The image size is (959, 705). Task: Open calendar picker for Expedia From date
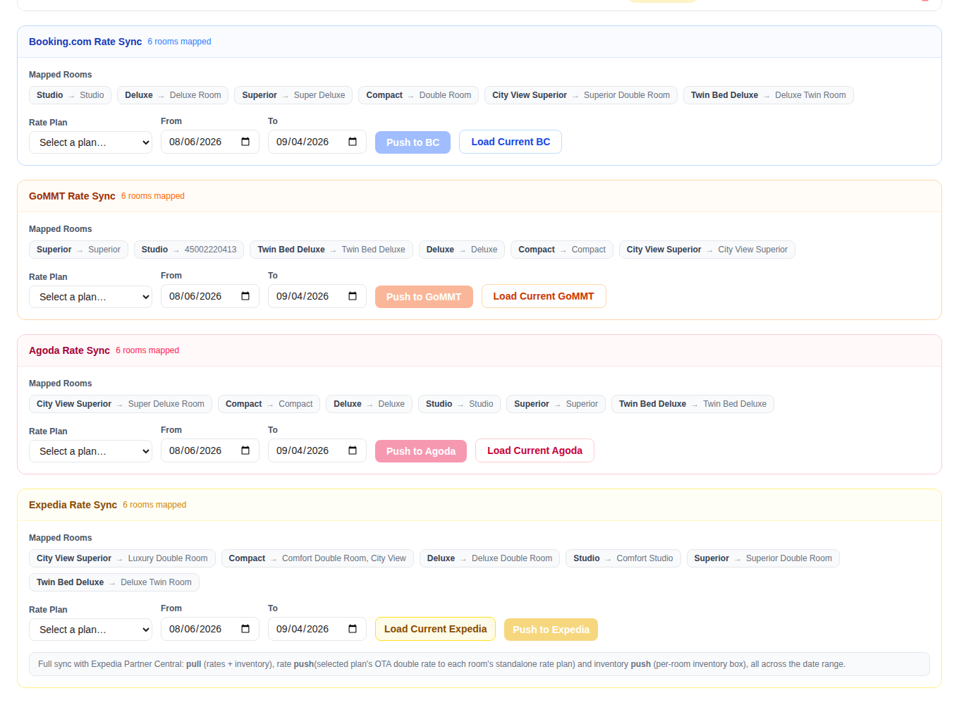pyautogui.click(x=245, y=629)
